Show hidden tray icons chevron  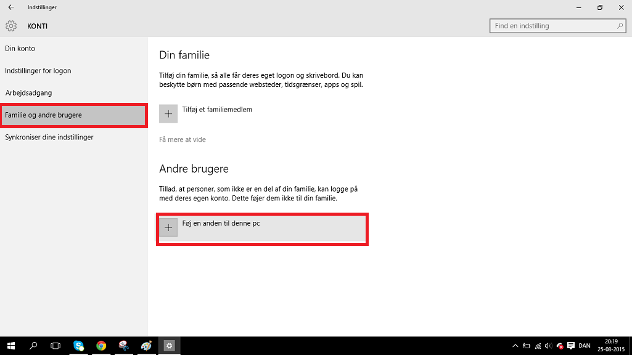pyautogui.click(x=515, y=346)
